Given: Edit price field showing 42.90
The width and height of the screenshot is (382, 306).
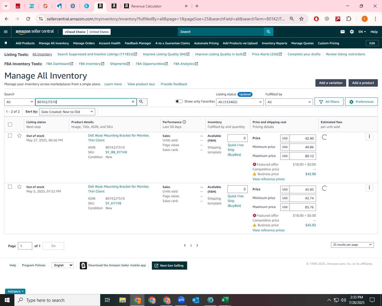Looking at the screenshot, I should point(303,138).
